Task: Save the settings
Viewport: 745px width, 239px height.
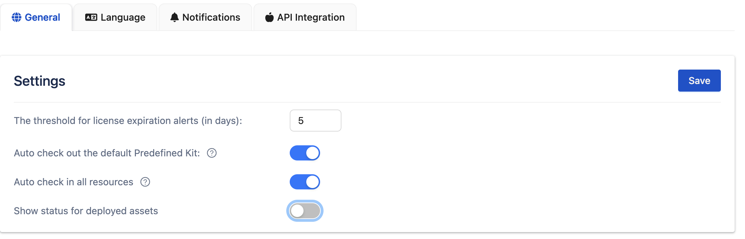Action: (699, 81)
